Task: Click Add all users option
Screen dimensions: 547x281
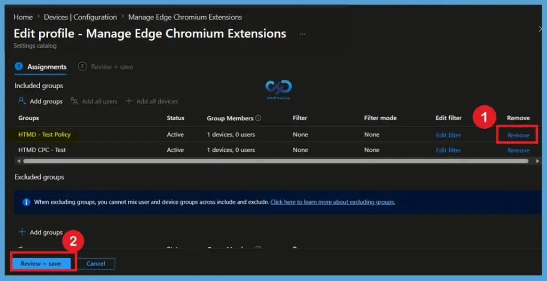Action: point(94,101)
